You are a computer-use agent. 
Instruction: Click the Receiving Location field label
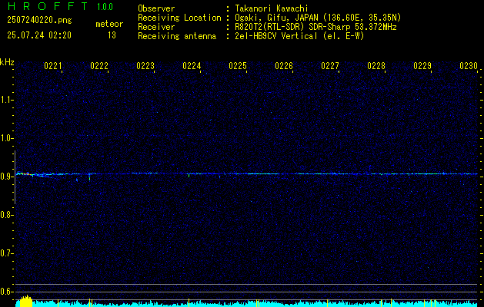pos(179,18)
